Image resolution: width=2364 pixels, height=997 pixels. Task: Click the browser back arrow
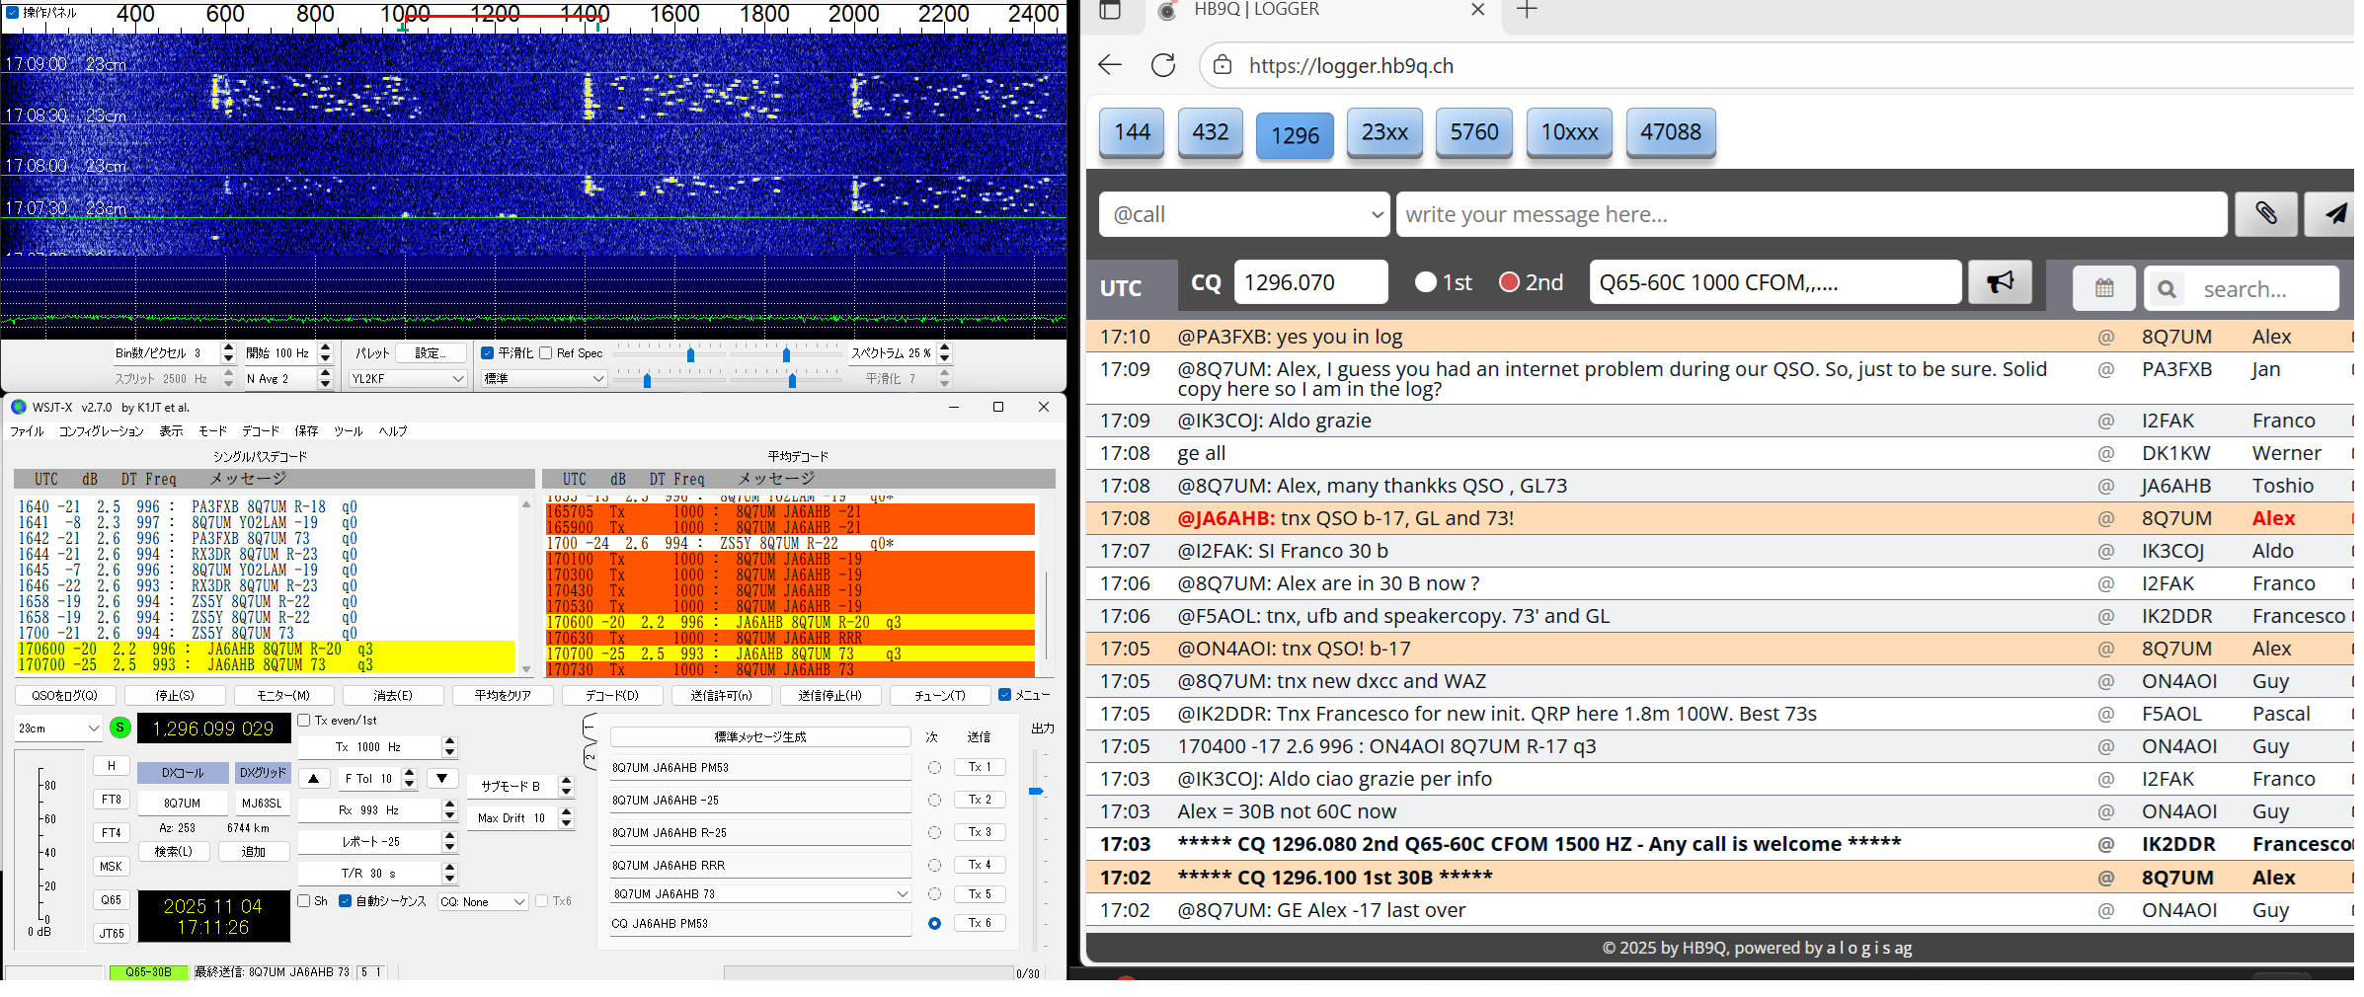tap(1110, 66)
